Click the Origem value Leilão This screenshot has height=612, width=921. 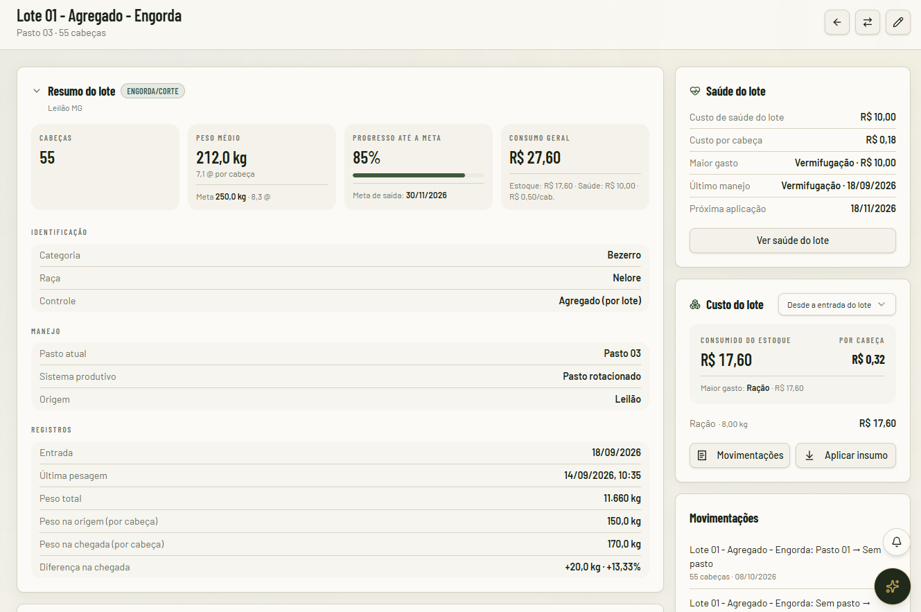tap(628, 399)
